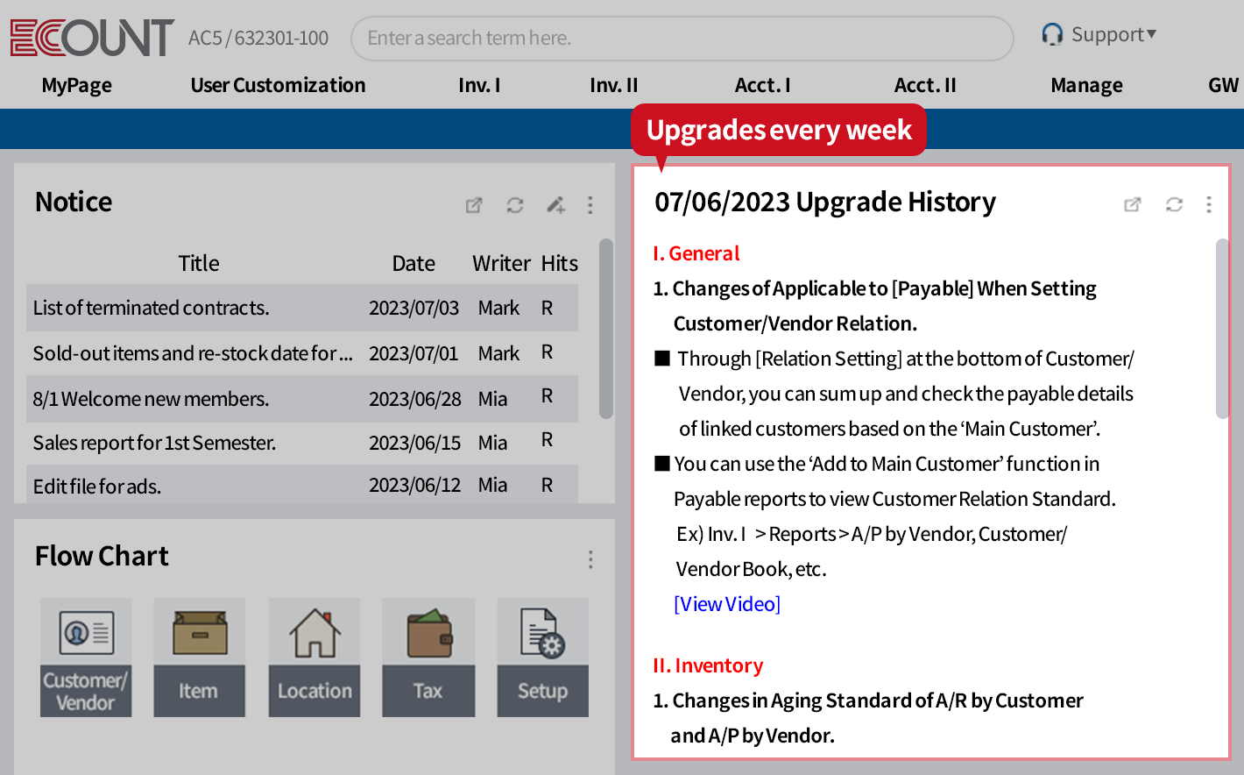This screenshot has height=775, width=1244.
Task: Click the search term input field
Action: (682, 39)
